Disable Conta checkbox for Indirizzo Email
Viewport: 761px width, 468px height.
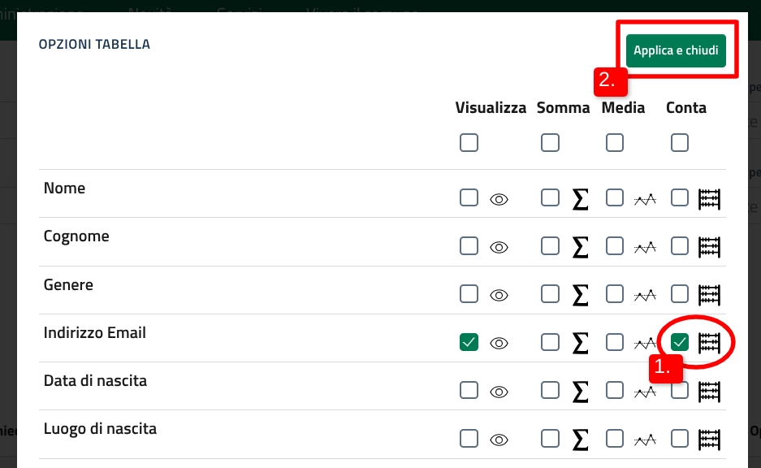click(680, 343)
